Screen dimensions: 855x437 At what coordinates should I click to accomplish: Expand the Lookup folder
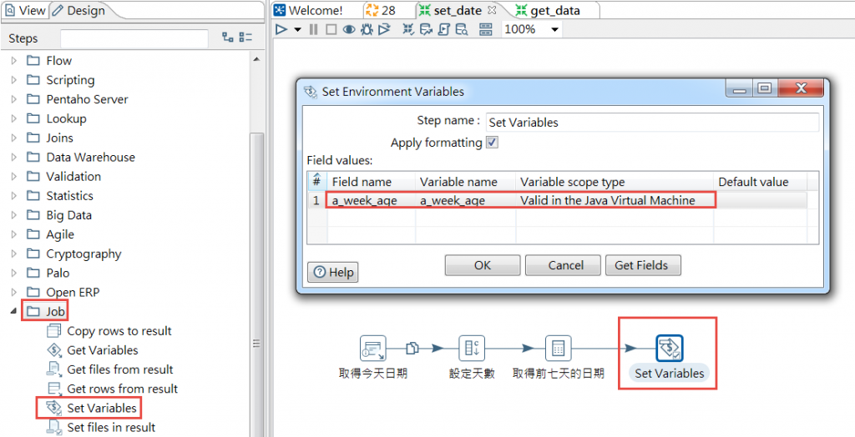coord(14,118)
